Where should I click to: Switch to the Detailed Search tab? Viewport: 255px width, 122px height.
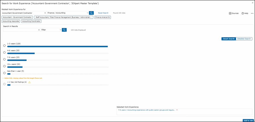point(244,39)
